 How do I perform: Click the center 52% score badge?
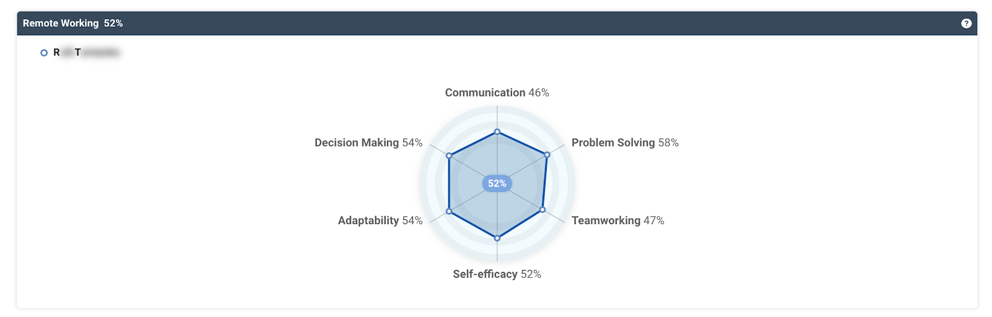[497, 183]
